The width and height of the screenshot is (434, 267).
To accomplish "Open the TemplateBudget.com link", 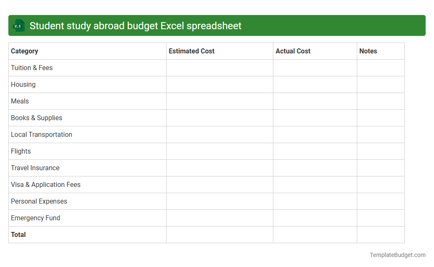I will click(397, 254).
